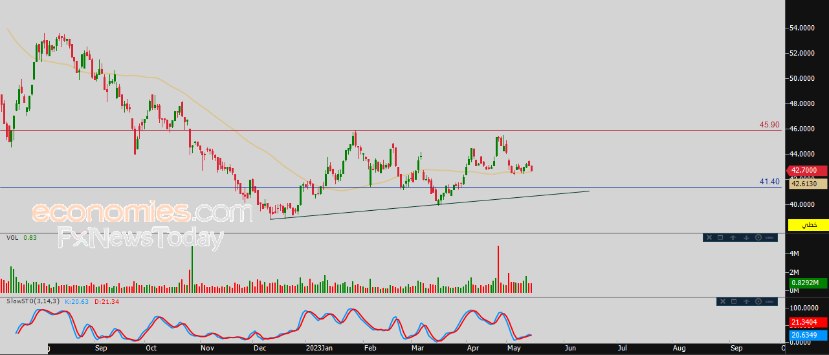Click the 4M volume axis label
829x355 pixels.
point(794,253)
